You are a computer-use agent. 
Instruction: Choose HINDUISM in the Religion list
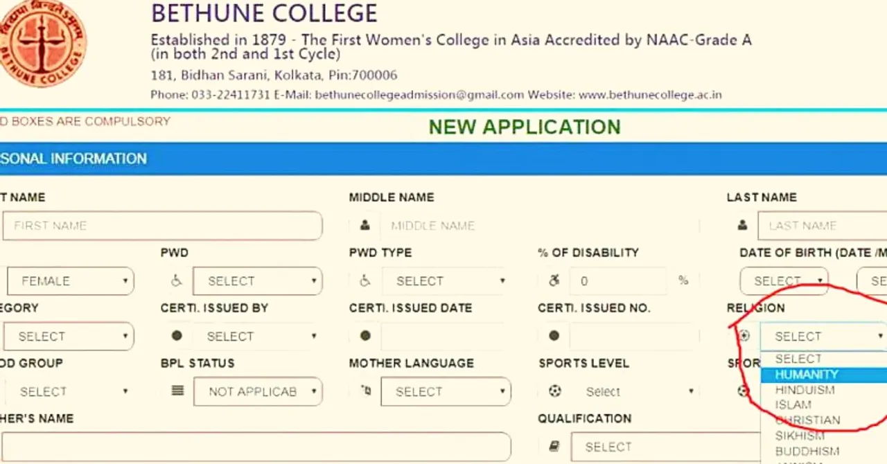pos(823,390)
